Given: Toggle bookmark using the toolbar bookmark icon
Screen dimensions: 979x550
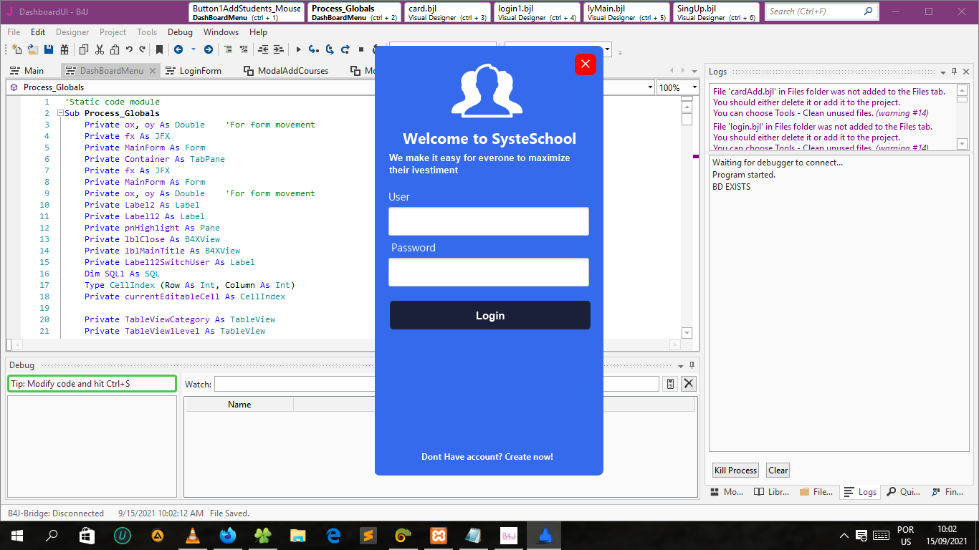Looking at the screenshot, I should [x=159, y=49].
